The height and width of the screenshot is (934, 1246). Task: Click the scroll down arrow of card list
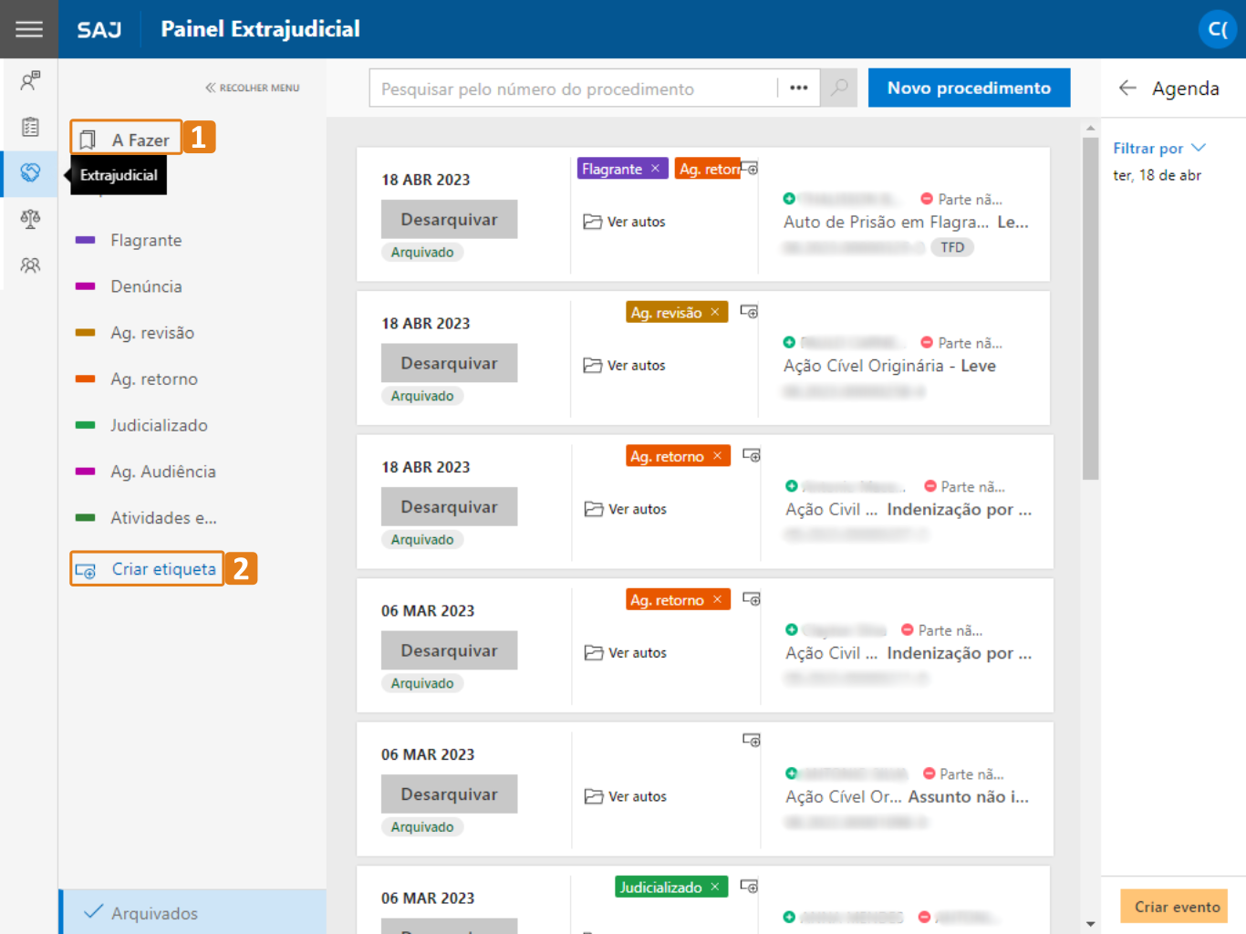[x=1090, y=924]
